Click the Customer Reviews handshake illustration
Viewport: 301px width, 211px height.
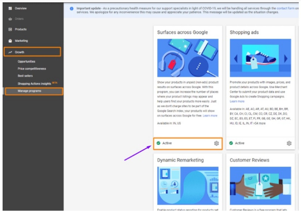(260, 186)
